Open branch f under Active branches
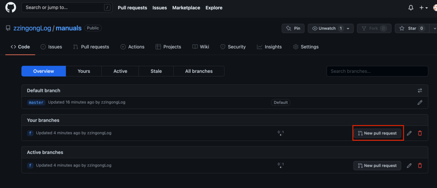 click(x=30, y=166)
